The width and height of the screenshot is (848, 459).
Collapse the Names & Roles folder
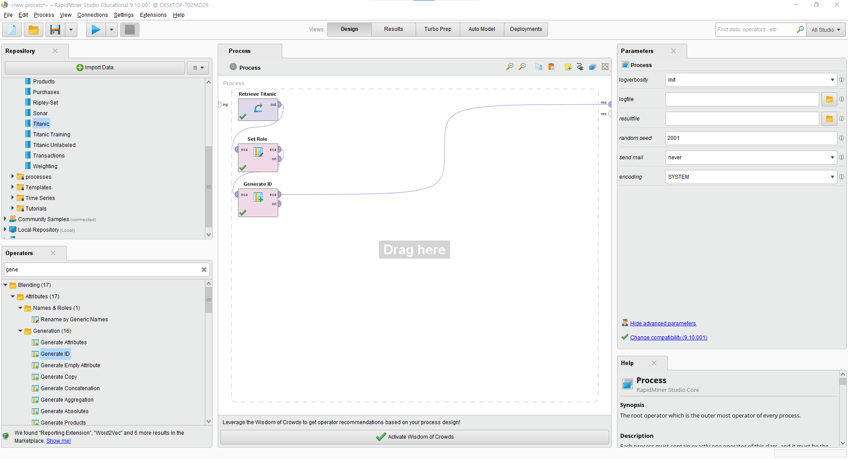click(20, 308)
